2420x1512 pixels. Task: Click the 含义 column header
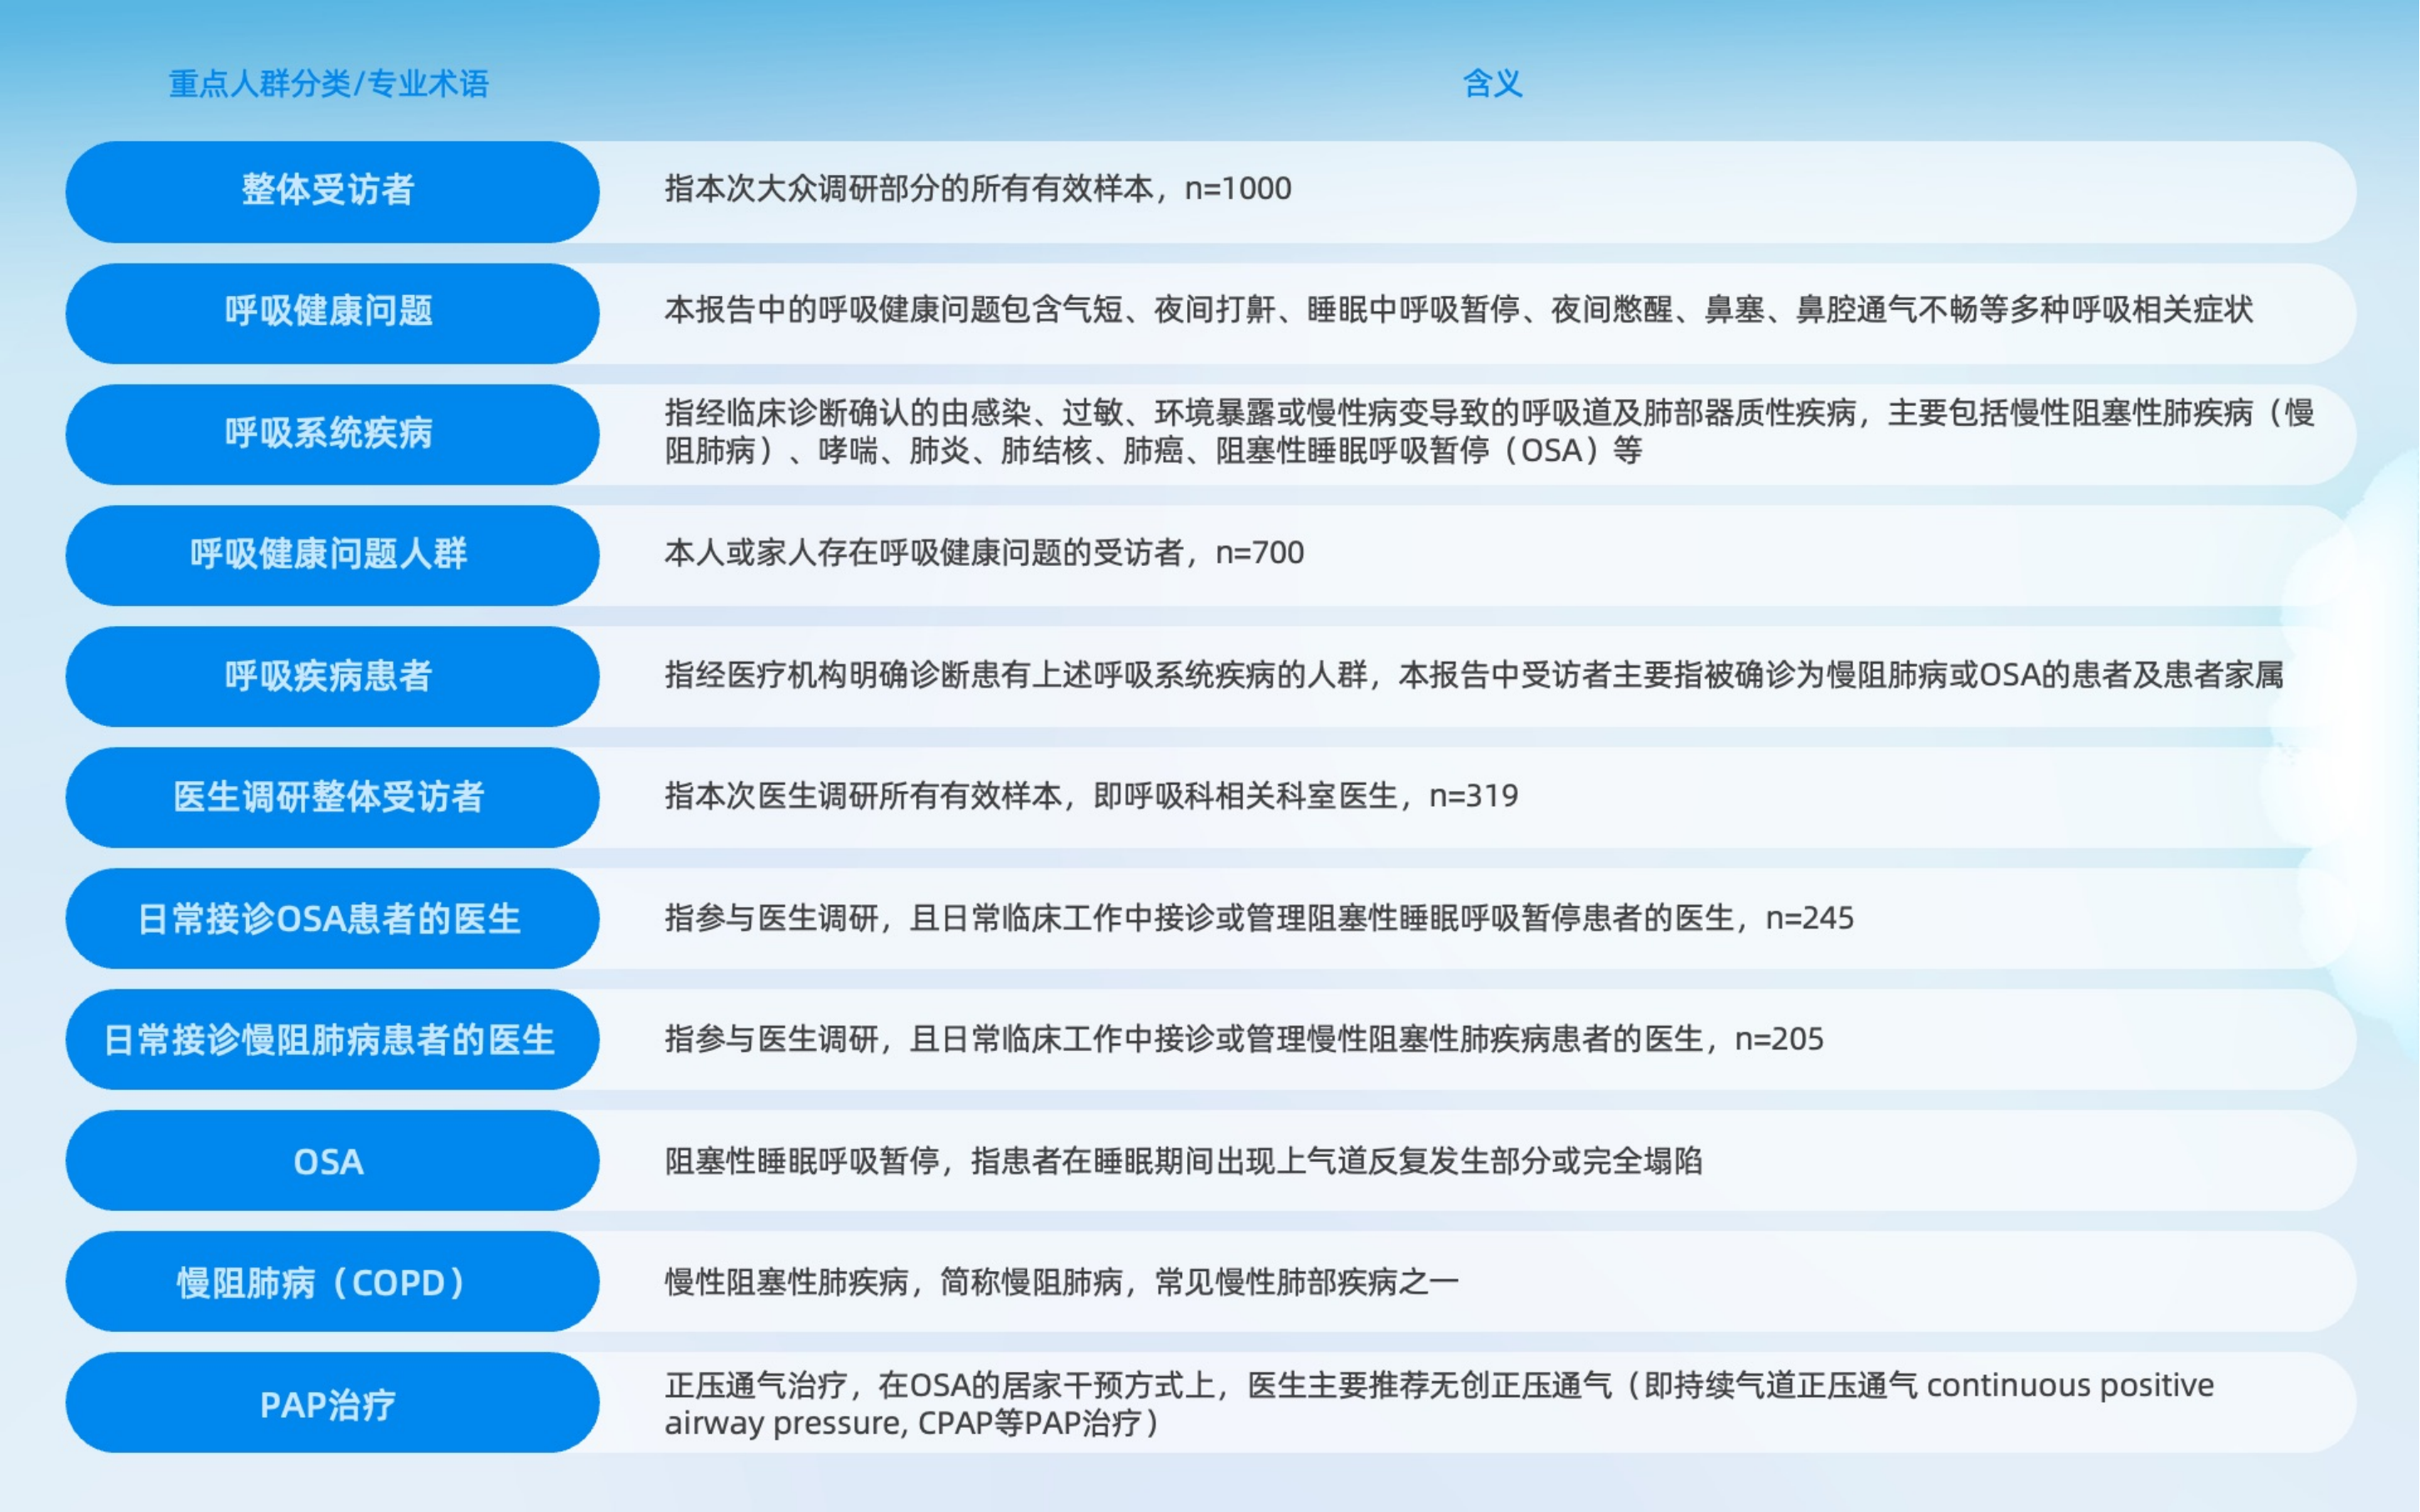pos(1492,84)
